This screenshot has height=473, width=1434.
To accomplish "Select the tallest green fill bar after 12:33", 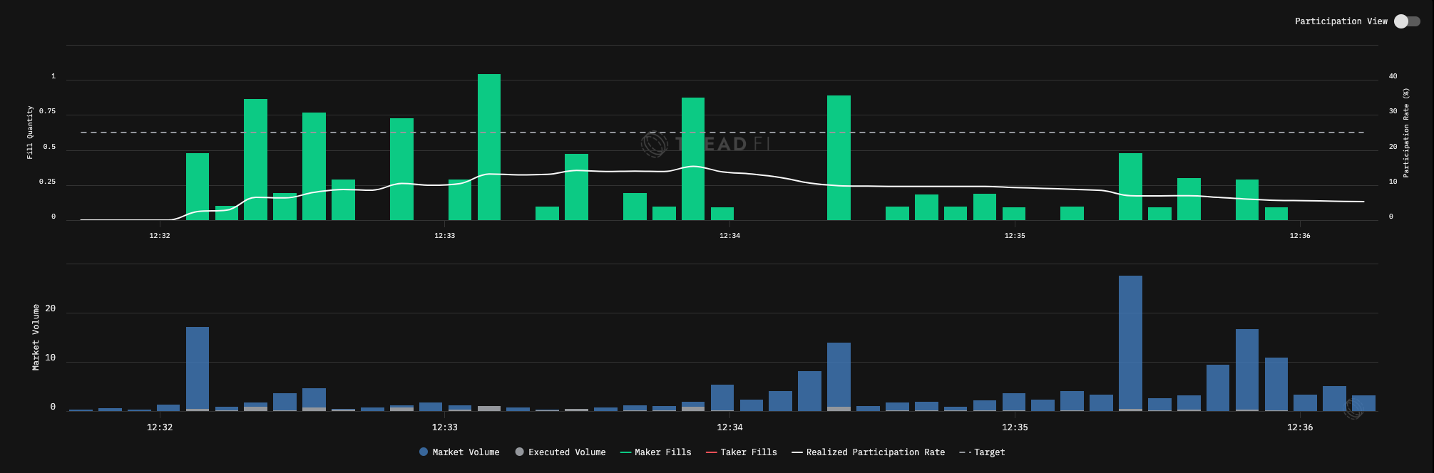I will click(x=489, y=147).
